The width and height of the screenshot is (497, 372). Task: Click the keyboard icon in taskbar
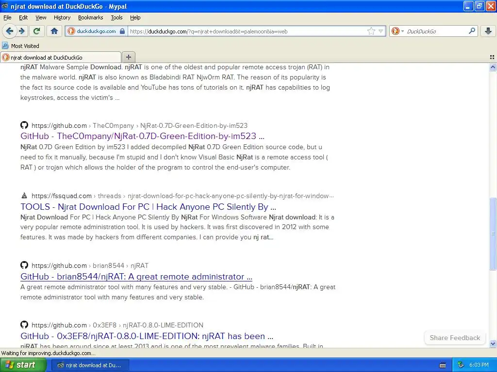(443, 365)
